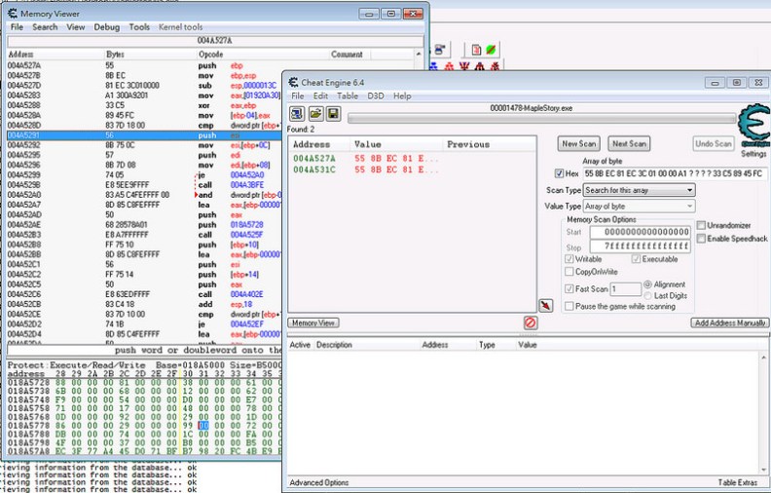Click the Fast Scan alignment value field
The image size is (771, 493).
pos(625,288)
